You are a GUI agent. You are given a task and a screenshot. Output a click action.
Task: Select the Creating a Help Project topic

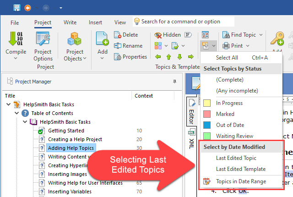pyautogui.click(x=75, y=139)
